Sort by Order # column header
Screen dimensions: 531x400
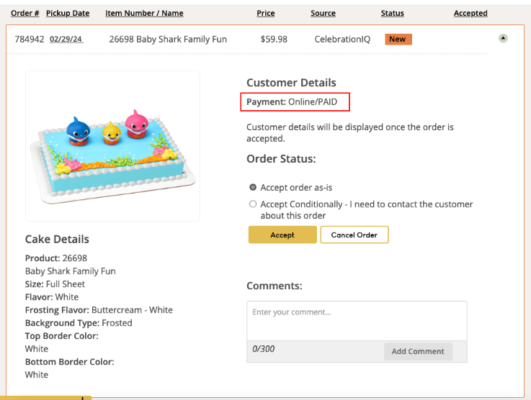pyautogui.click(x=25, y=13)
